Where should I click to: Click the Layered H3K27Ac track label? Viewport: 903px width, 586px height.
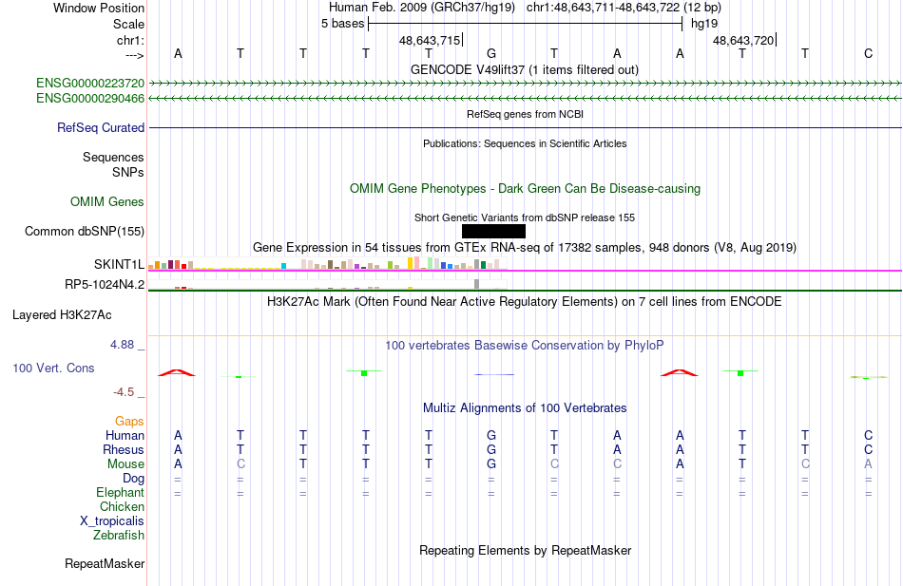tap(62, 315)
